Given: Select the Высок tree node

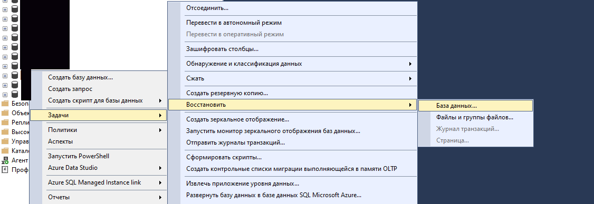Looking at the screenshot, I should 21,132.
